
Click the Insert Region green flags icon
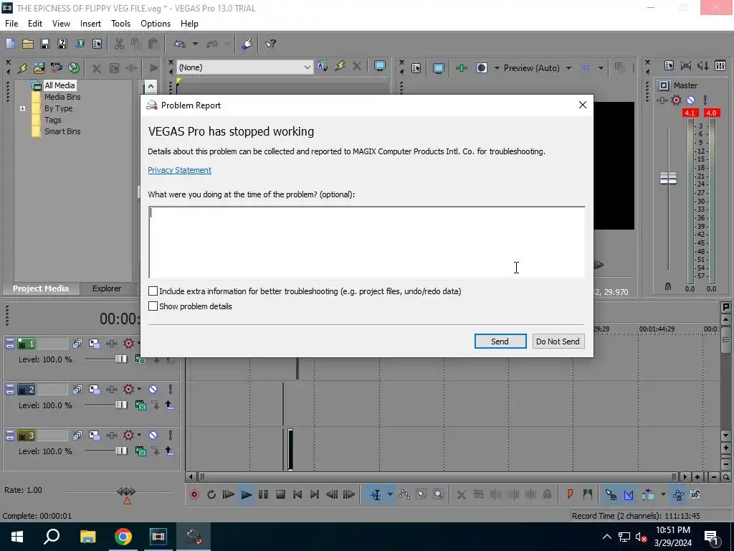pos(588,495)
